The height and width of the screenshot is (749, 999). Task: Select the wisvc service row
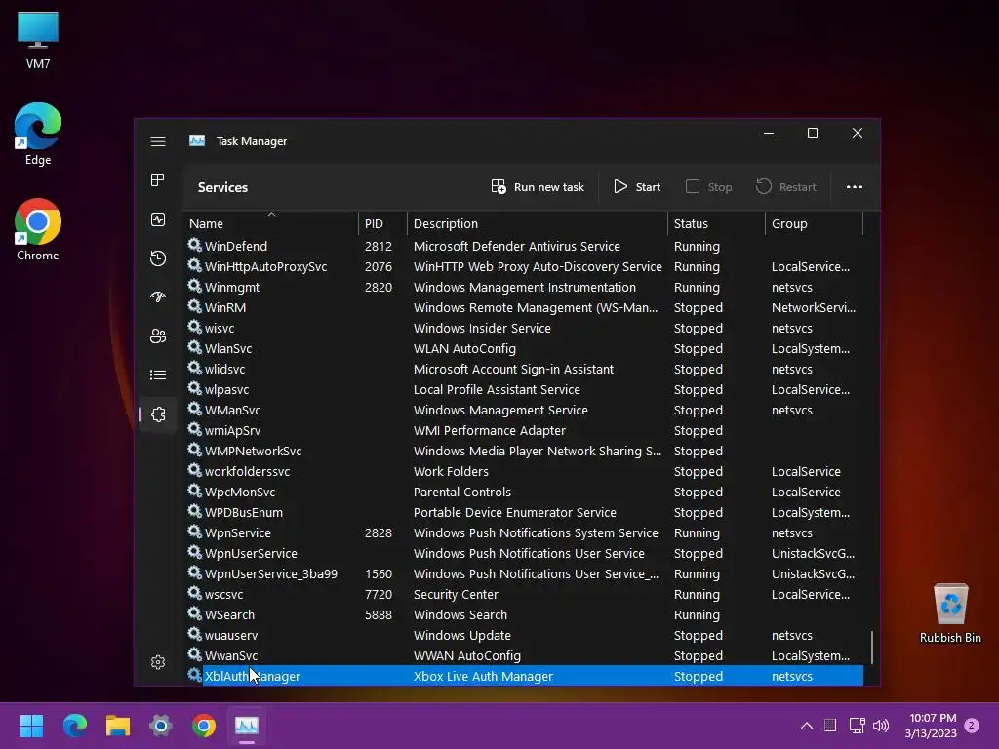coord(524,328)
